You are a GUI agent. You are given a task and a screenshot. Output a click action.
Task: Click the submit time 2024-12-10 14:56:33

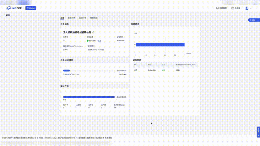click(96, 50)
